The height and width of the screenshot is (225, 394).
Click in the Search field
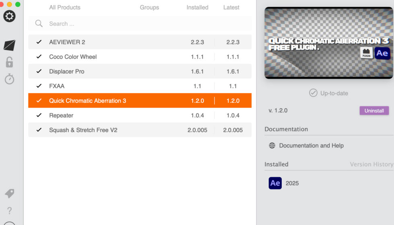coord(140,24)
